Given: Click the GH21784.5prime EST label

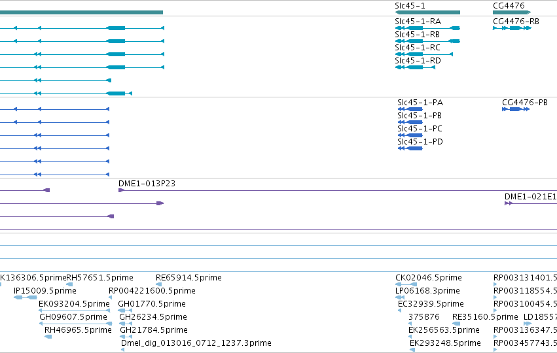Looking at the screenshot, I should [x=153, y=330].
